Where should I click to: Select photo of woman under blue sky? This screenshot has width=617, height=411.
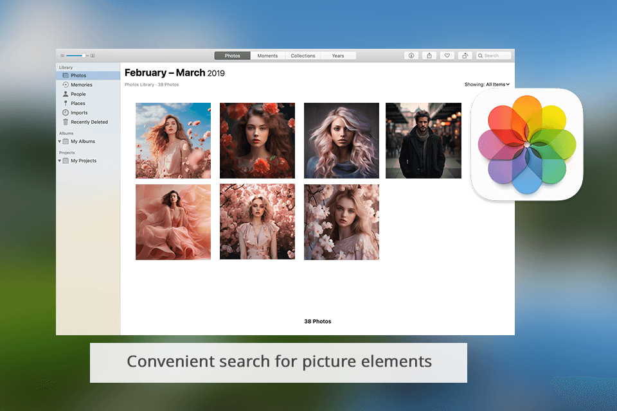[173, 141]
